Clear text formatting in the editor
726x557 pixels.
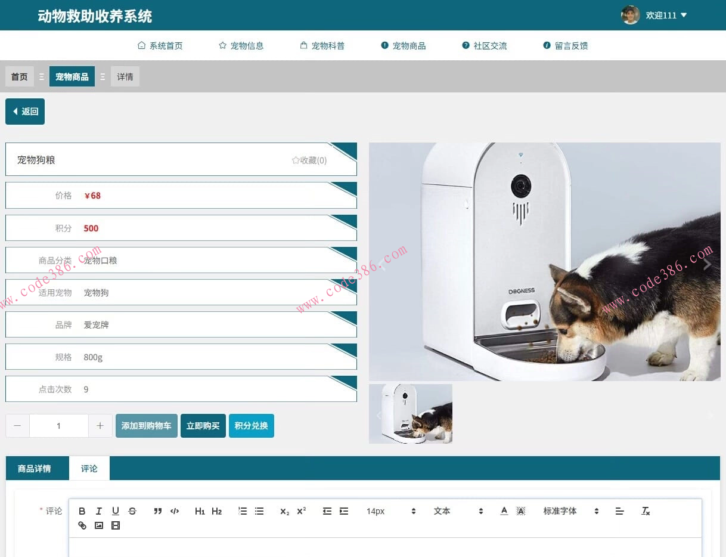[646, 511]
